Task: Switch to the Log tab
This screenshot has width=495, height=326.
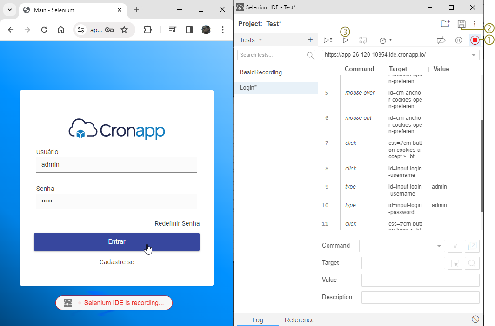Action: point(258,320)
